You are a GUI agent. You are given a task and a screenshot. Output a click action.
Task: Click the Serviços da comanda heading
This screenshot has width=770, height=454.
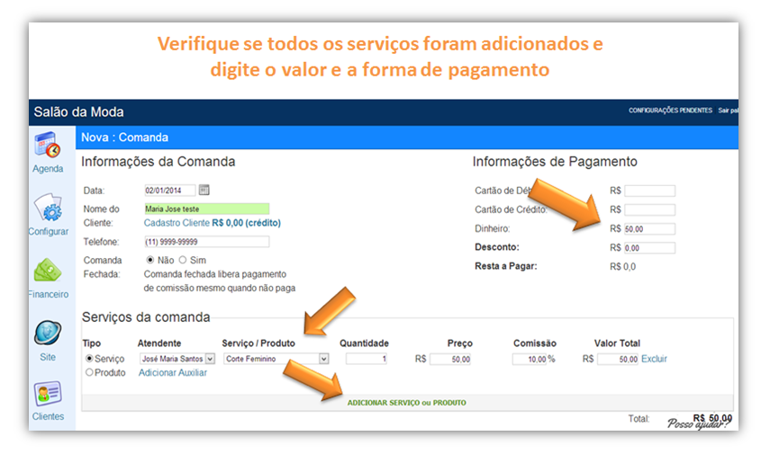(x=146, y=317)
